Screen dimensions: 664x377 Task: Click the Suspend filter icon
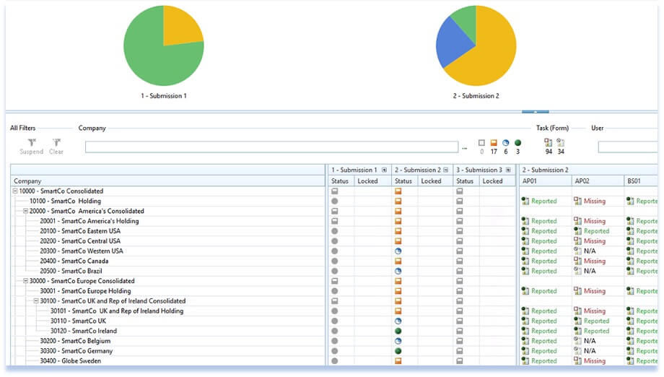click(31, 142)
